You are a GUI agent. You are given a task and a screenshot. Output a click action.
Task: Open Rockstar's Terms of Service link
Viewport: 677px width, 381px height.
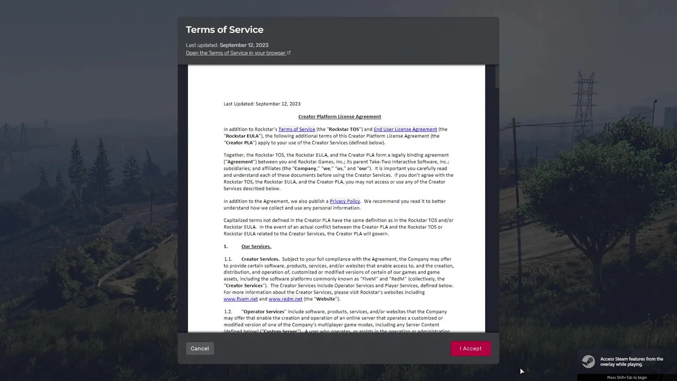click(x=297, y=129)
